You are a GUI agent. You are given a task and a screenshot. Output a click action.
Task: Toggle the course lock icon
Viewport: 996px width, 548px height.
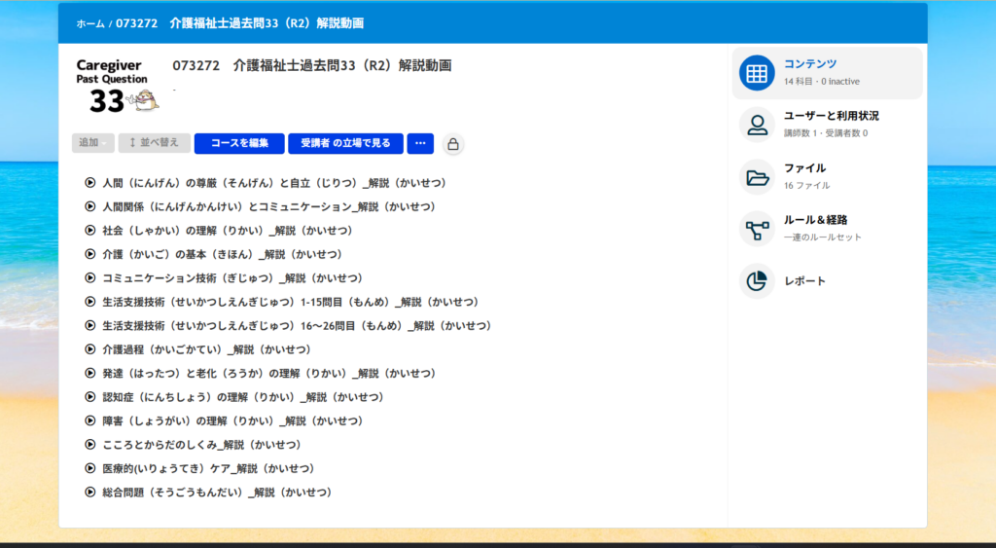pos(452,144)
